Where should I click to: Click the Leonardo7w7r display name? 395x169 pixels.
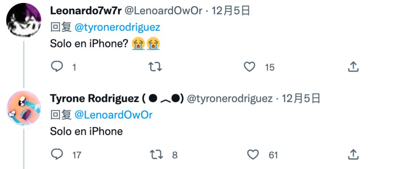pyautogui.click(x=86, y=11)
